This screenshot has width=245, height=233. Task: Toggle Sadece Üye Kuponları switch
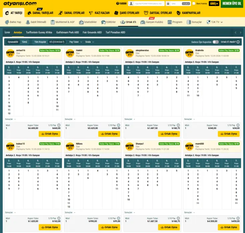click(x=216, y=42)
